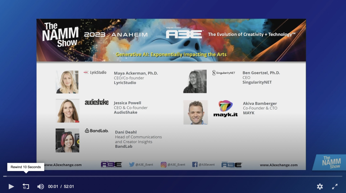Enter fullscreen mode
Image resolution: width=346 pixels, height=193 pixels.
[x=335, y=187]
